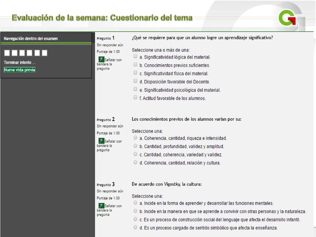
Task: Go to question 3 navigation box
Action: 22,53
